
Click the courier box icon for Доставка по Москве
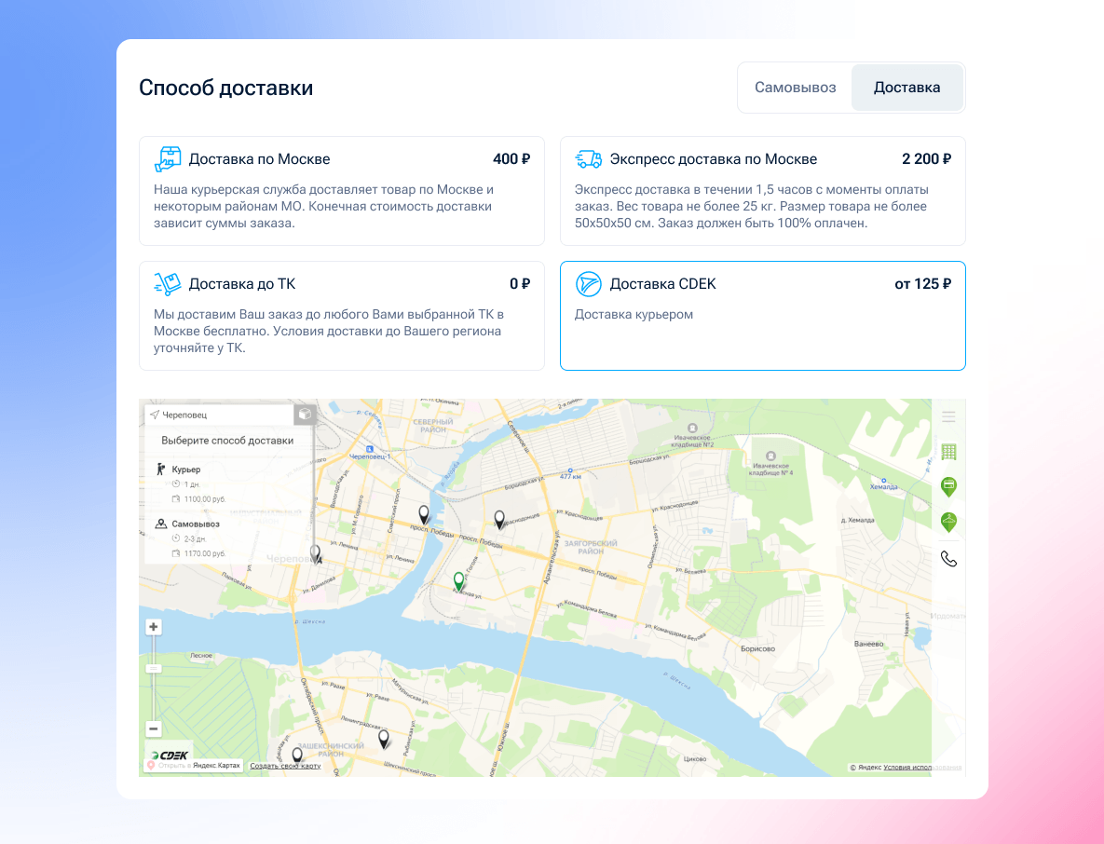[168, 159]
